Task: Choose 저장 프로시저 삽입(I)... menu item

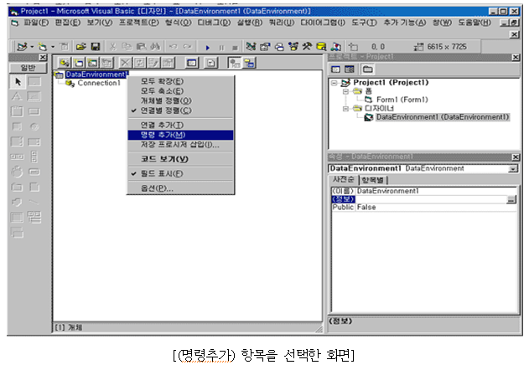Action: click(x=180, y=145)
